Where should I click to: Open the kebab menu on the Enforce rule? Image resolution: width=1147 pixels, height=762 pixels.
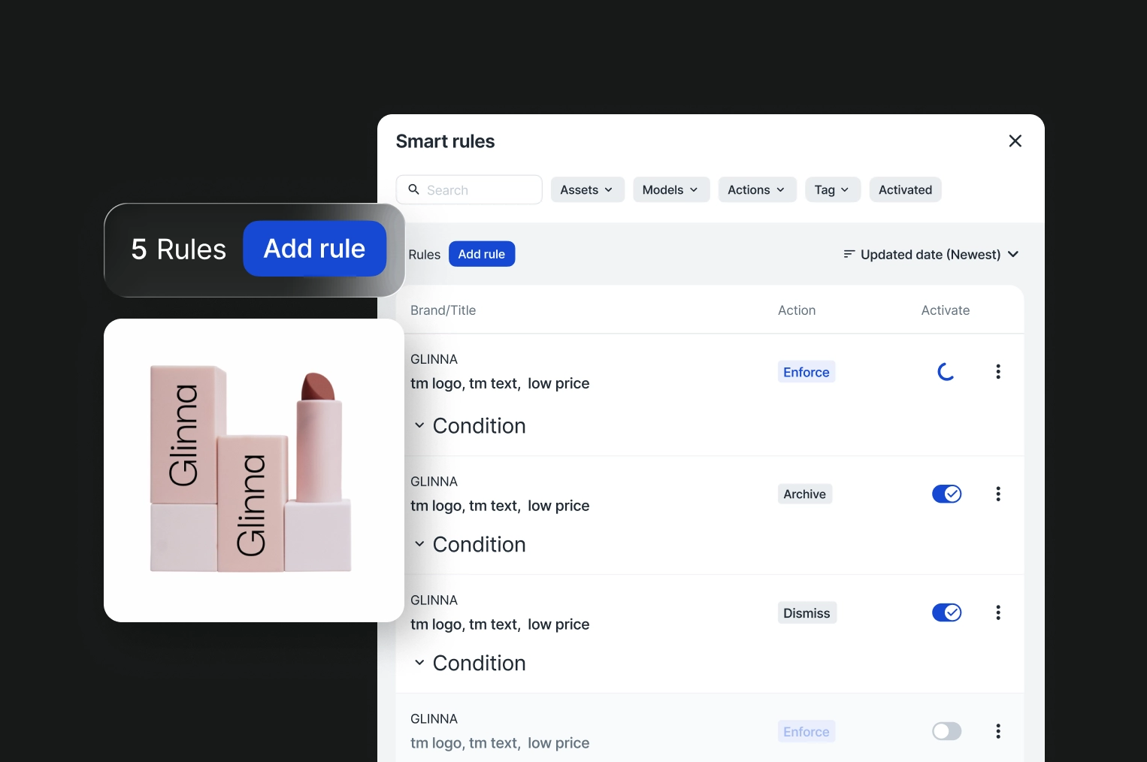(998, 371)
